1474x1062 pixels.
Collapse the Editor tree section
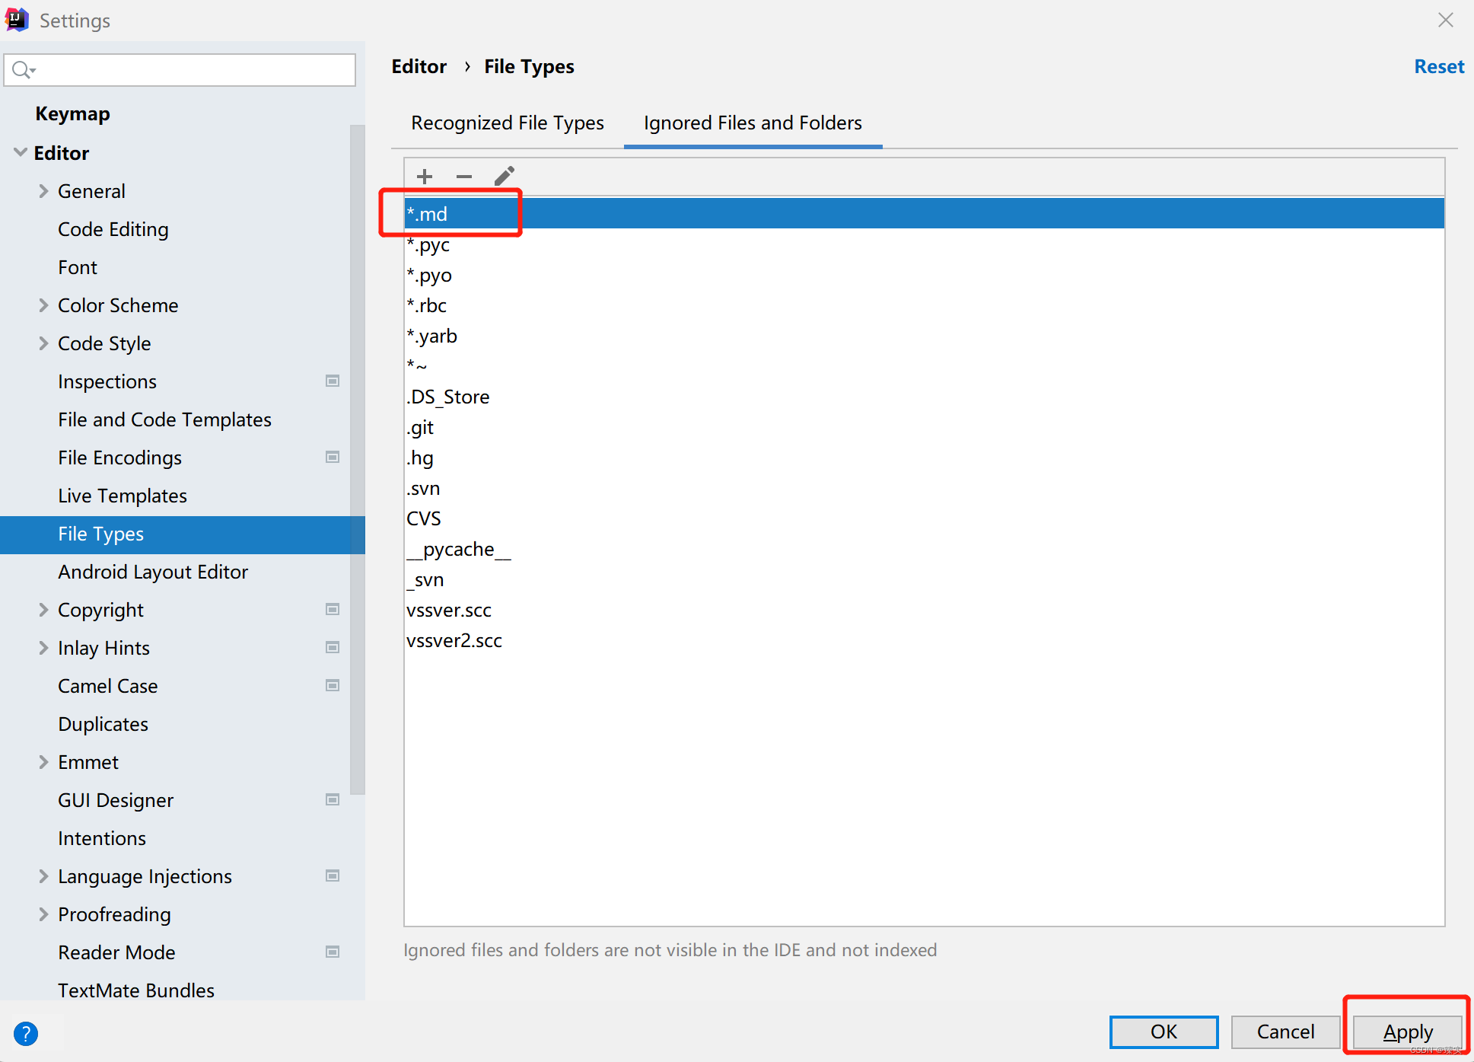tap(21, 152)
